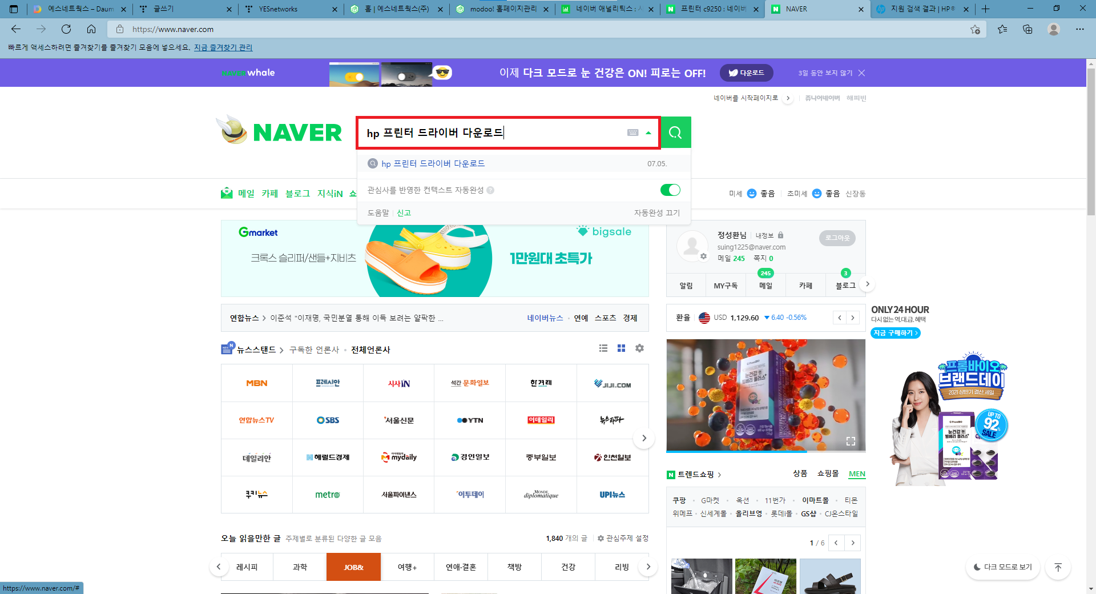Click 관심주제 설정 gear link

click(x=623, y=538)
